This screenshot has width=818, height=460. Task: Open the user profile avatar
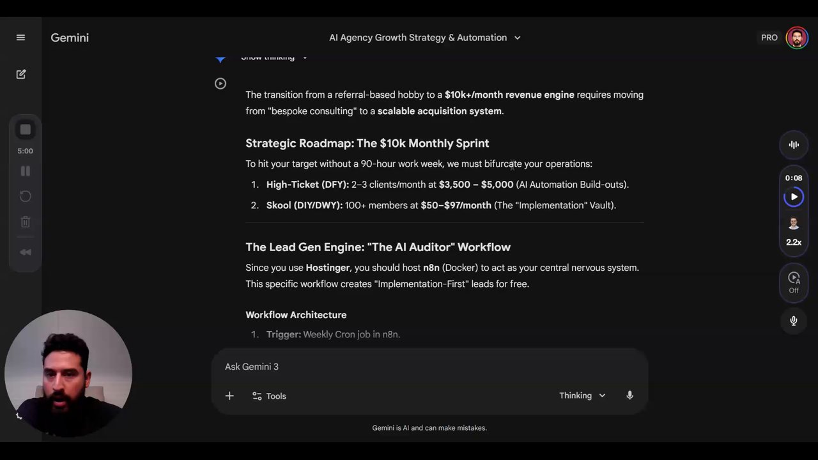coord(797,38)
